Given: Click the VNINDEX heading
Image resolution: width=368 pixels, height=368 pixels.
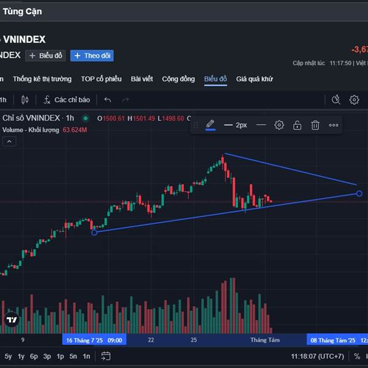Looking at the screenshot, I should pyautogui.click(x=25, y=39).
